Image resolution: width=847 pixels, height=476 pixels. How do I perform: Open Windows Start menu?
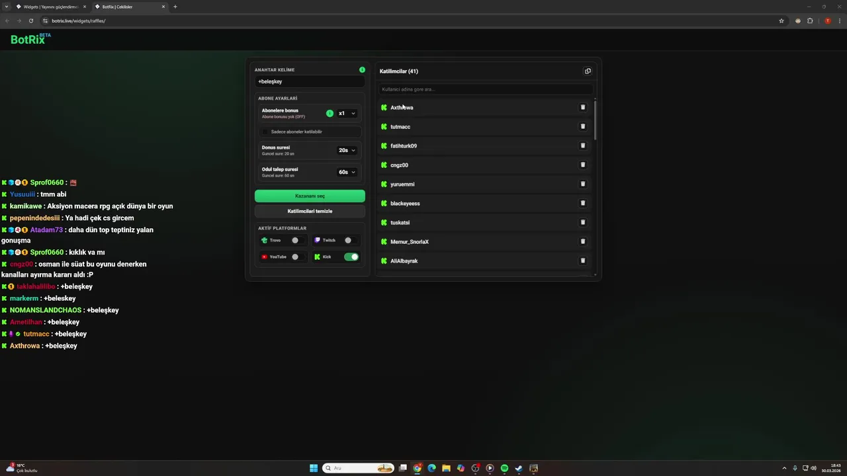(x=314, y=468)
